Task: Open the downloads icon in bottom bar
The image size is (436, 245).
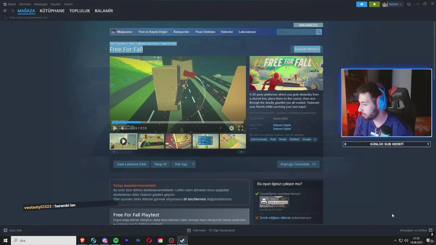Action: 189,230
